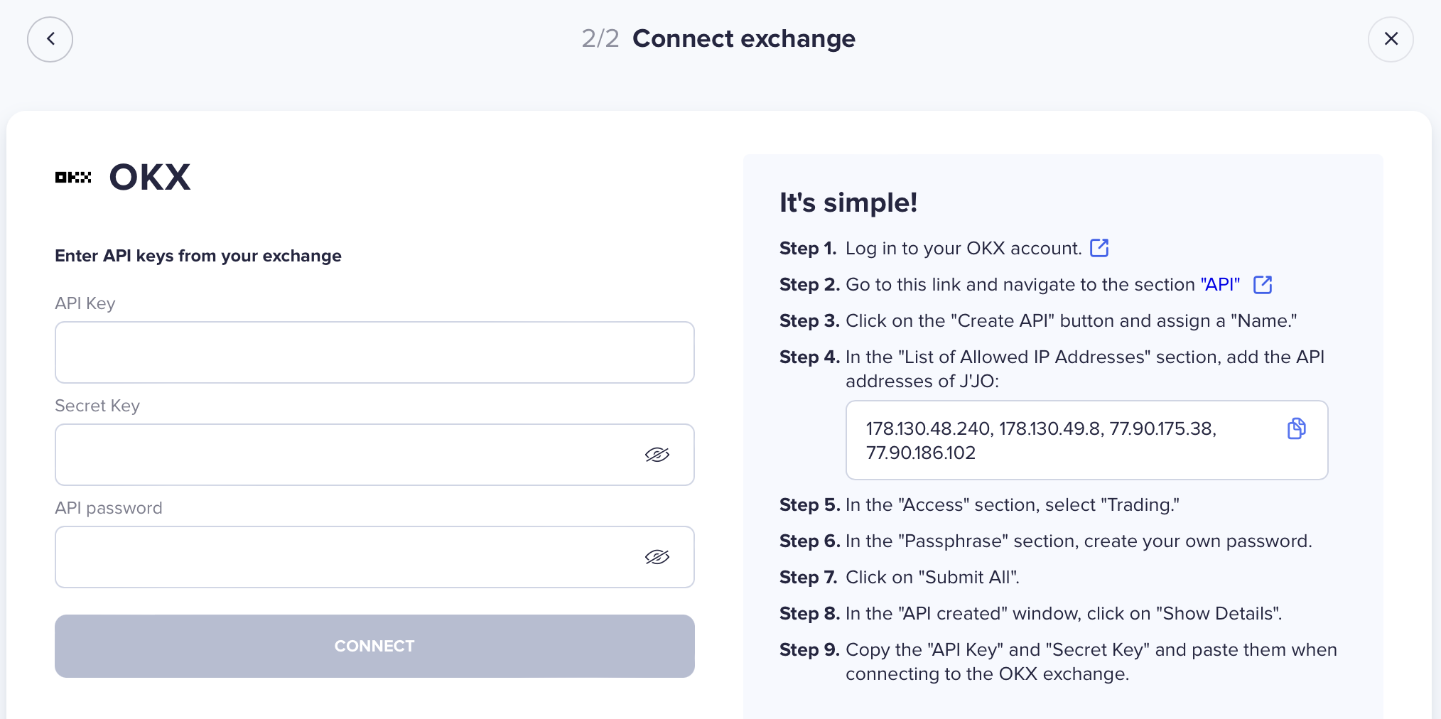Click the "Secret Key" field label
The height and width of the screenshot is (719, 1441).
click(x=97, y=406)
